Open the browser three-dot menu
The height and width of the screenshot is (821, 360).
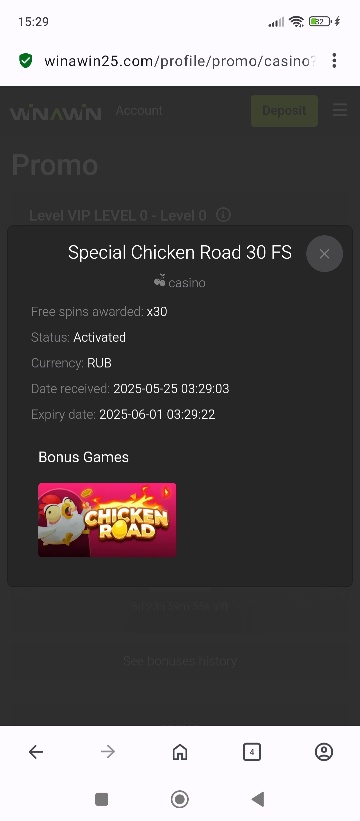point(334,61)
